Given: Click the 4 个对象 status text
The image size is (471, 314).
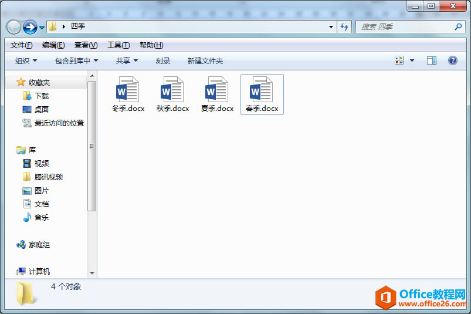Looking at the screenshot, I should click(x=66, y=286).
